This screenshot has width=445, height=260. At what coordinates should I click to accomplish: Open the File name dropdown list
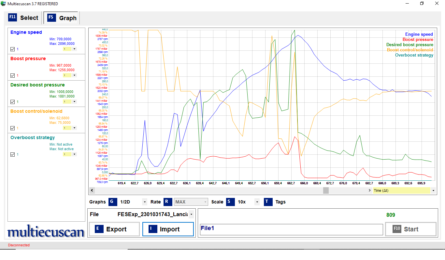[x=191, y=214]
